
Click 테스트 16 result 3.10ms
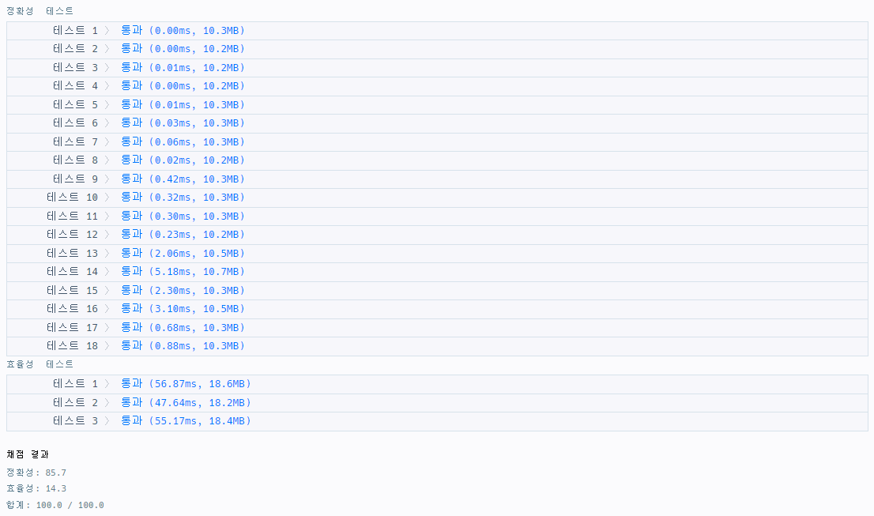click(183, 309)
